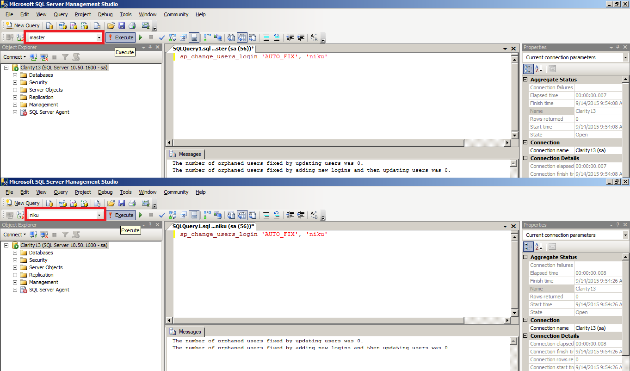Open the Query menu
This screenshot has height=371, width=630.
61,14
